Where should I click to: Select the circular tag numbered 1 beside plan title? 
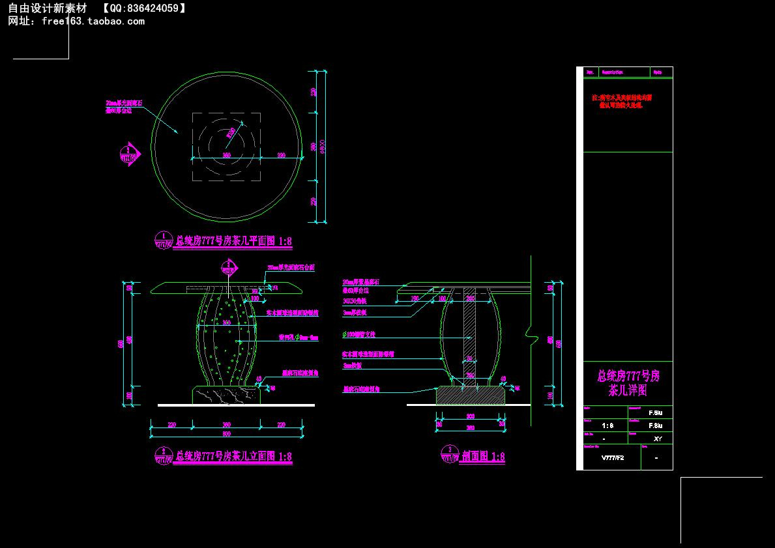point(164,240)
